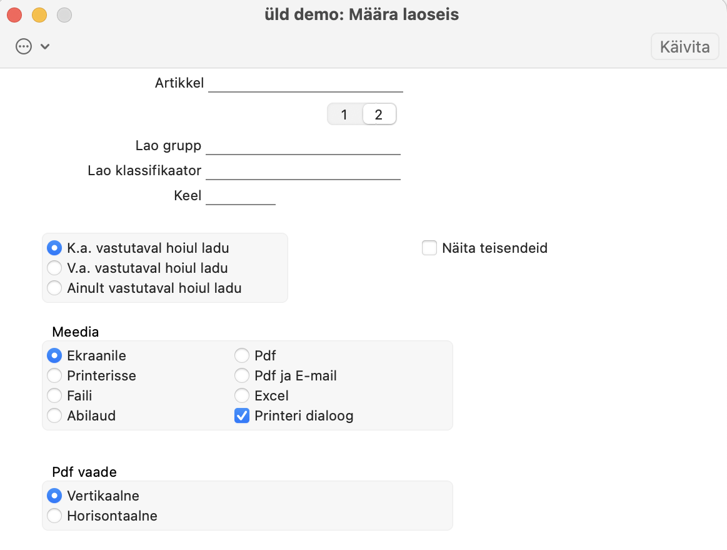The width and height of the screenshot is (727, 550).
Task: Click the Artikkel input field
Action: coord(305,83)
